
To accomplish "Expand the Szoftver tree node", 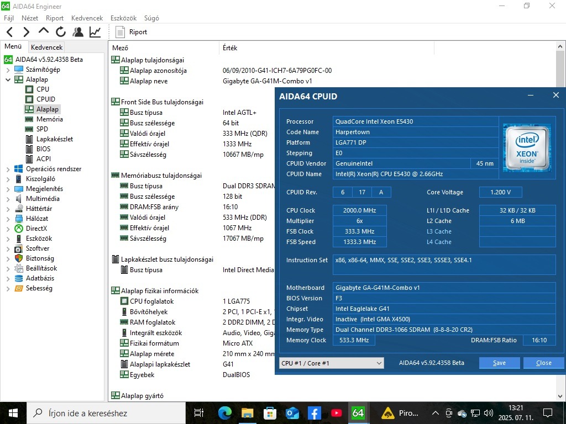I will (8, 248).
